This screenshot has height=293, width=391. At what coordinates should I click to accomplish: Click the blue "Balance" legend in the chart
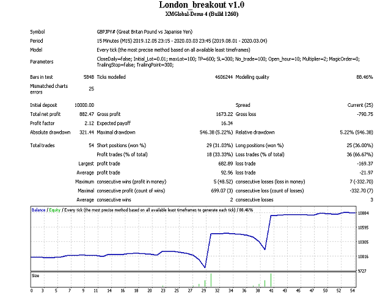[x=38, y=210]
